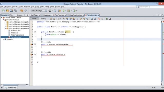Click the Stop Macro Recording icon
The image size is (164, 92).
pos(102,19)
